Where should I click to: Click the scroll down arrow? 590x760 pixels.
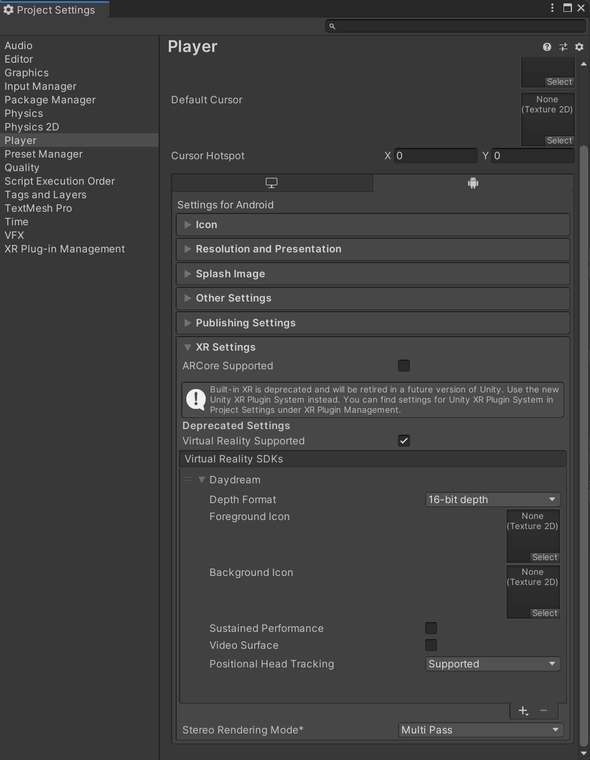[584, 753]
